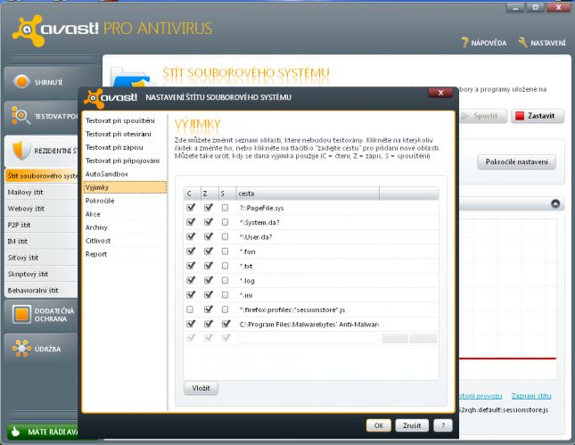Click the ?:\PageFile.sys path entry
This screenshot has height=445, width=575.
click(x=261, y=208)
